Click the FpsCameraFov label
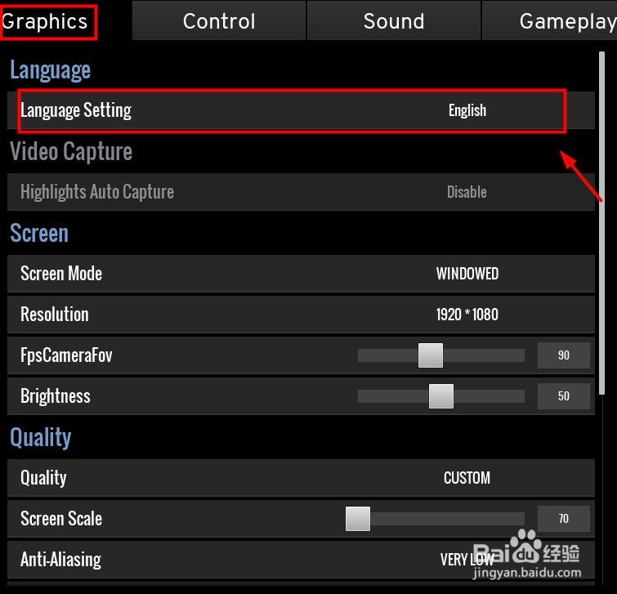The image size is (617, 594). pos(66,355)
